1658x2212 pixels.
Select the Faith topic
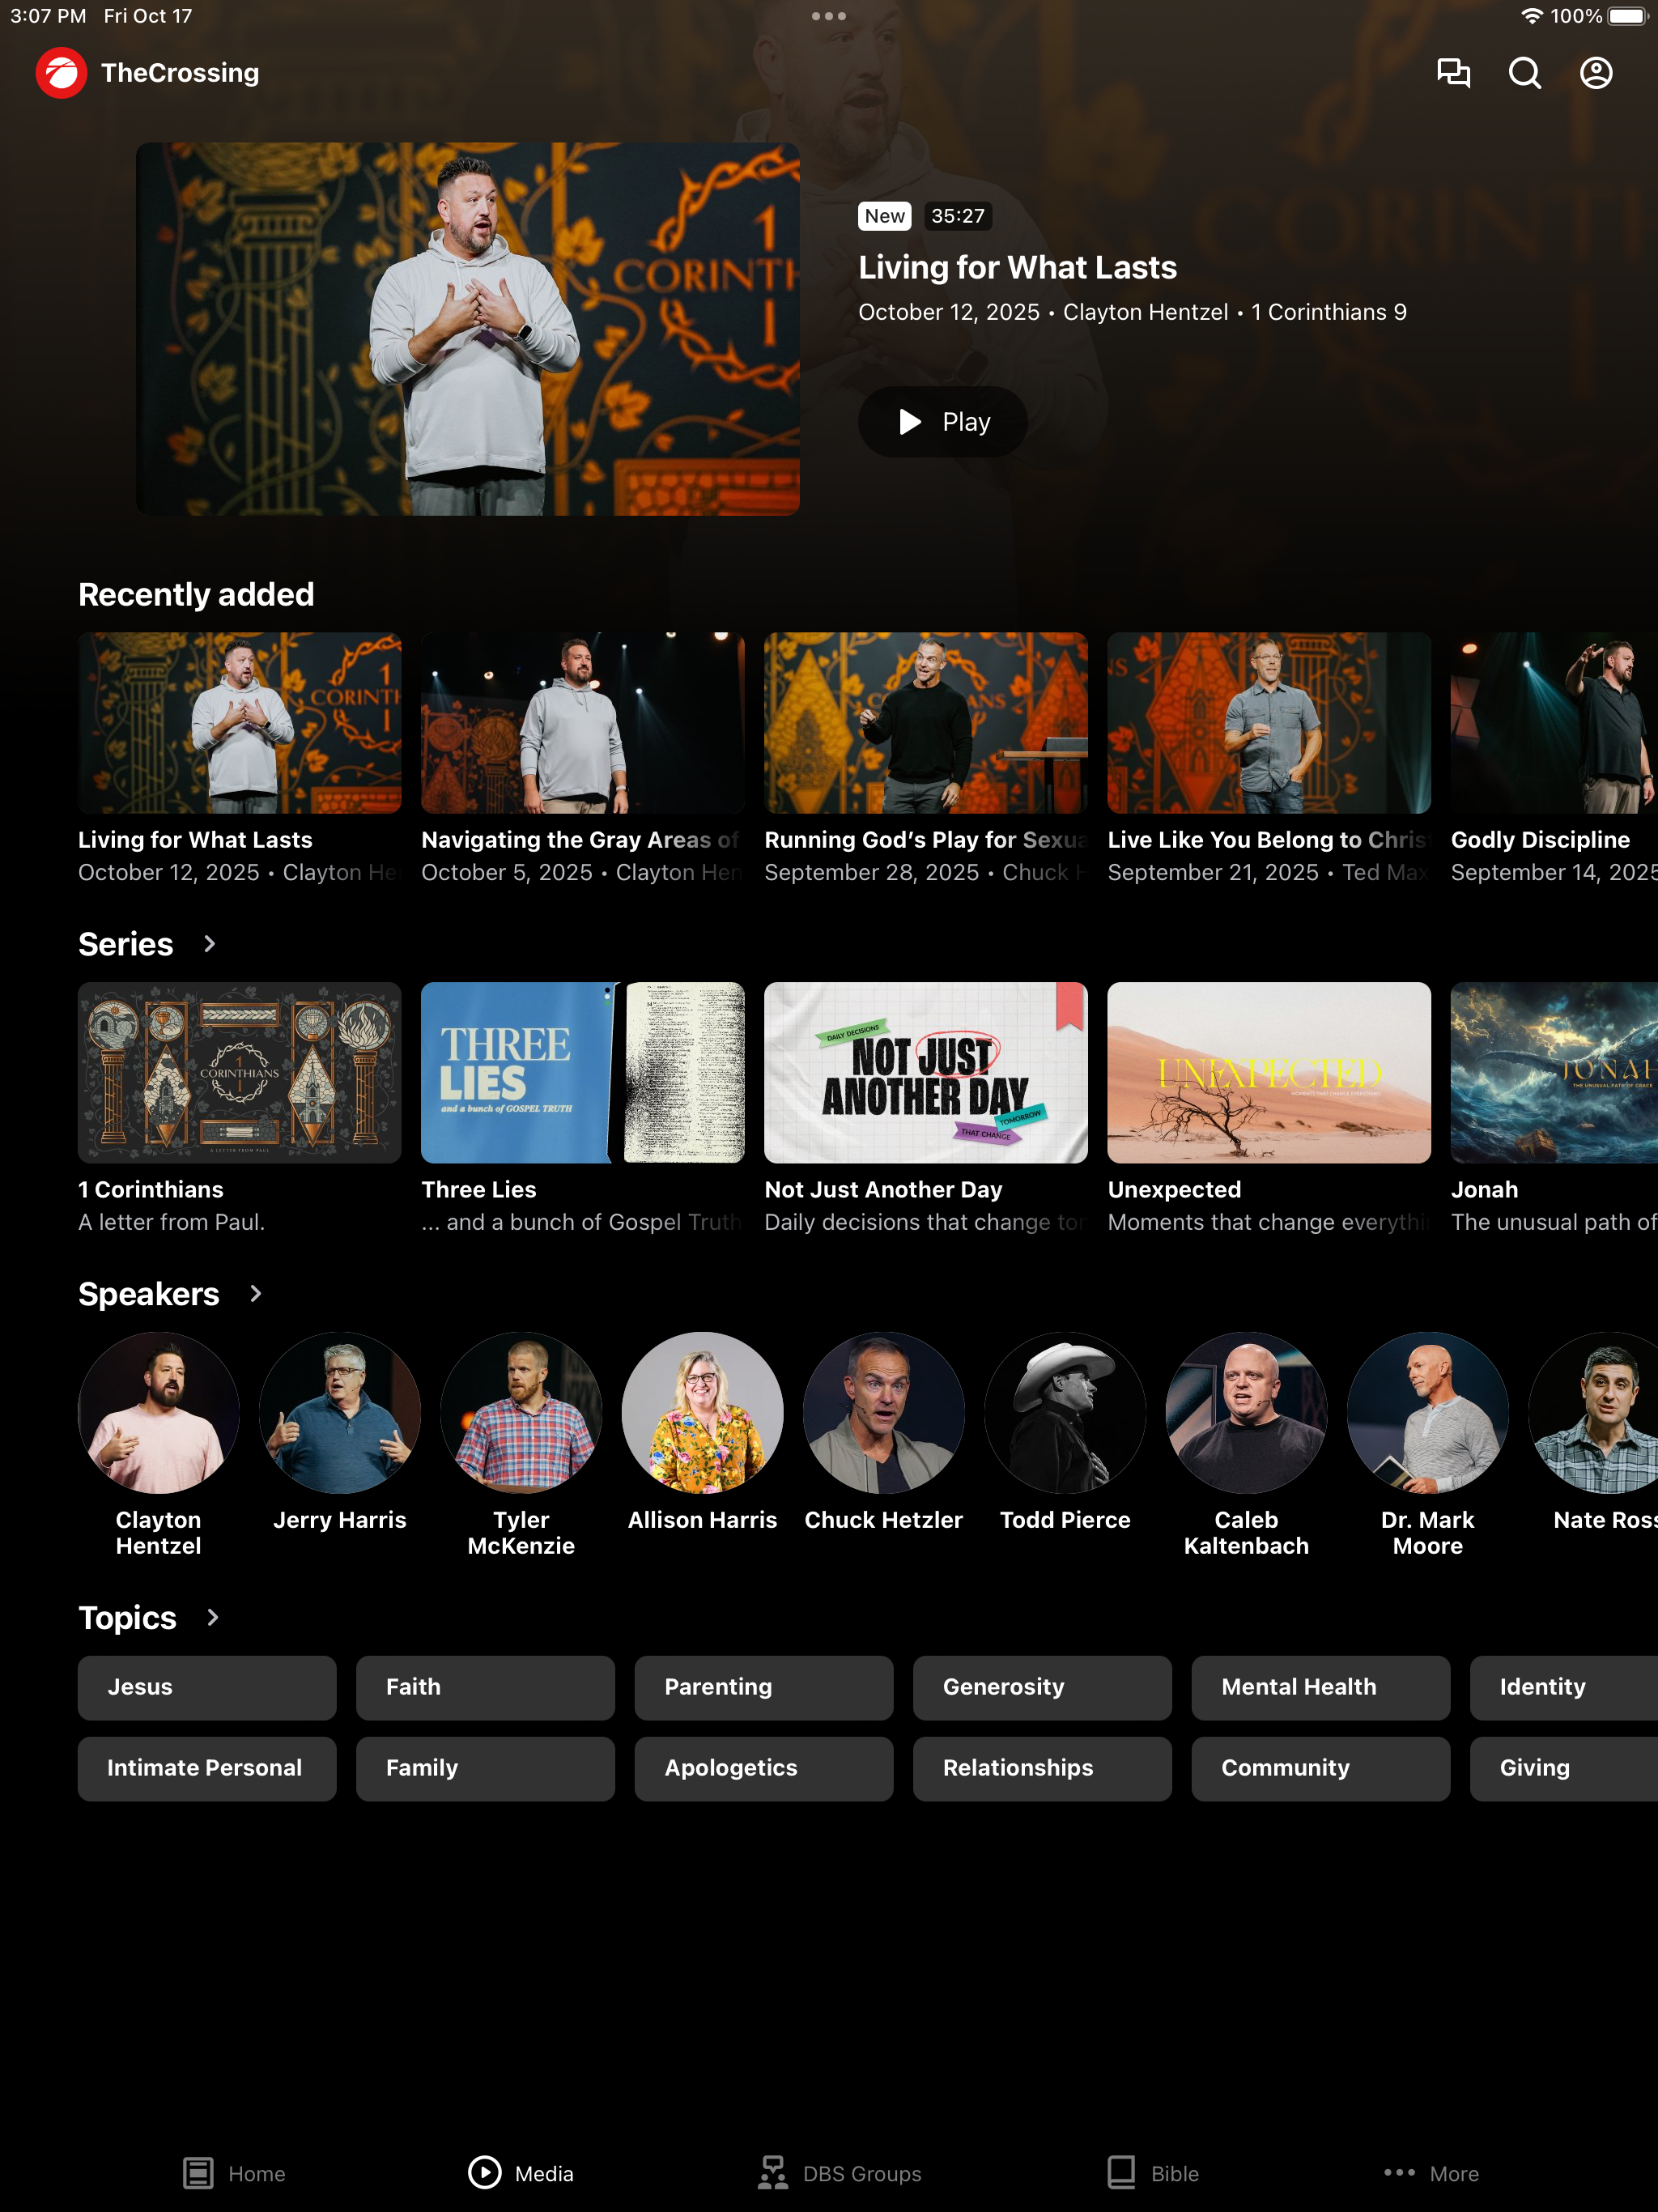click(x=485, y=1688)
